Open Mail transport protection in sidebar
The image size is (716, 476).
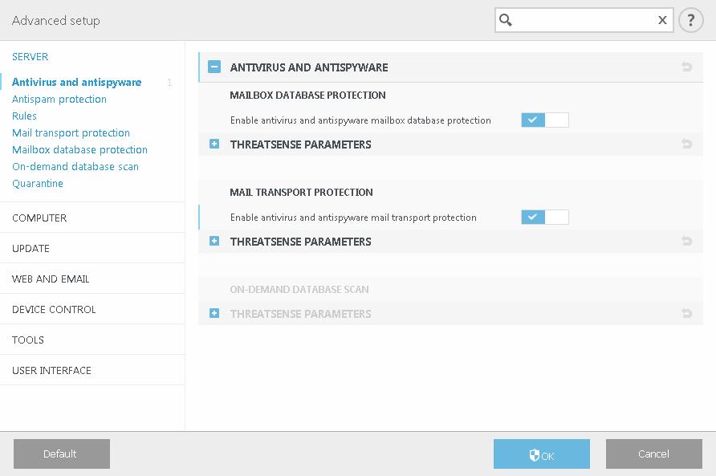pyautogui.click(x=71, y=133)
